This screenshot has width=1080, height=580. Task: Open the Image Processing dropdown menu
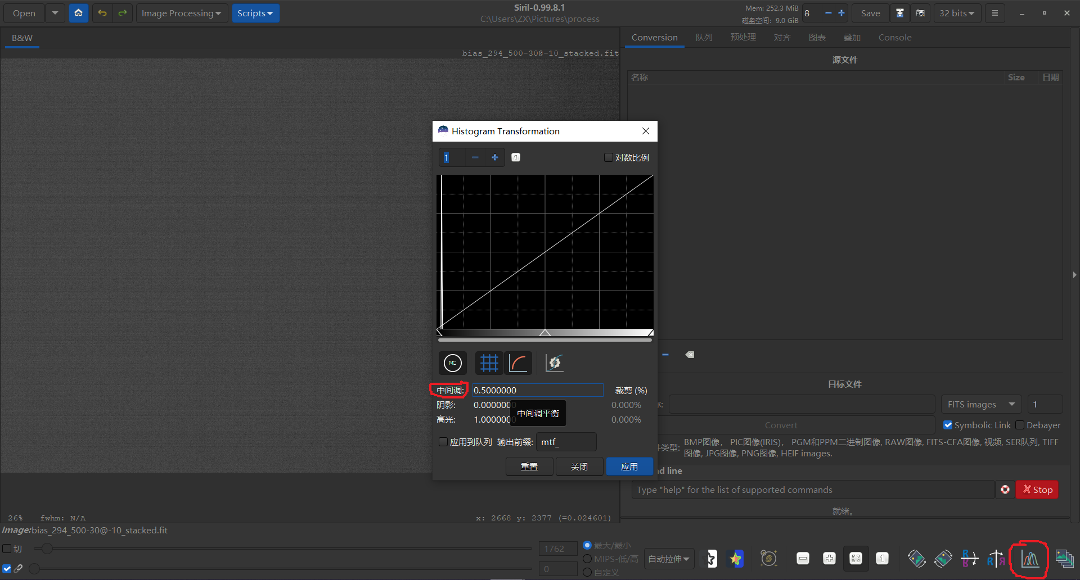coord(181,13)
